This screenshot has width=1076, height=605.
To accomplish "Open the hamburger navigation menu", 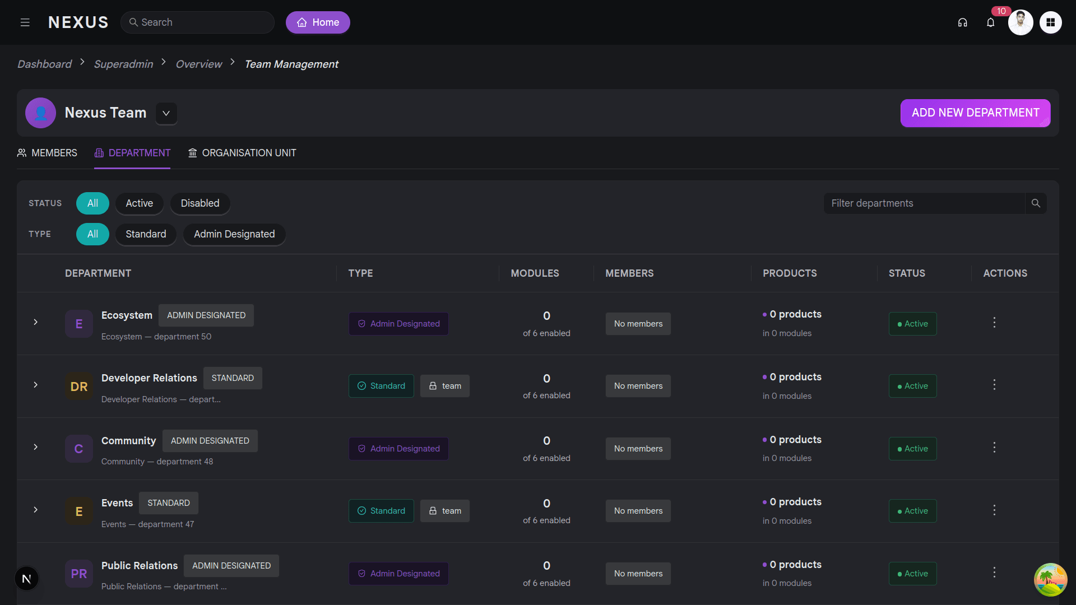I will point(25,22).
